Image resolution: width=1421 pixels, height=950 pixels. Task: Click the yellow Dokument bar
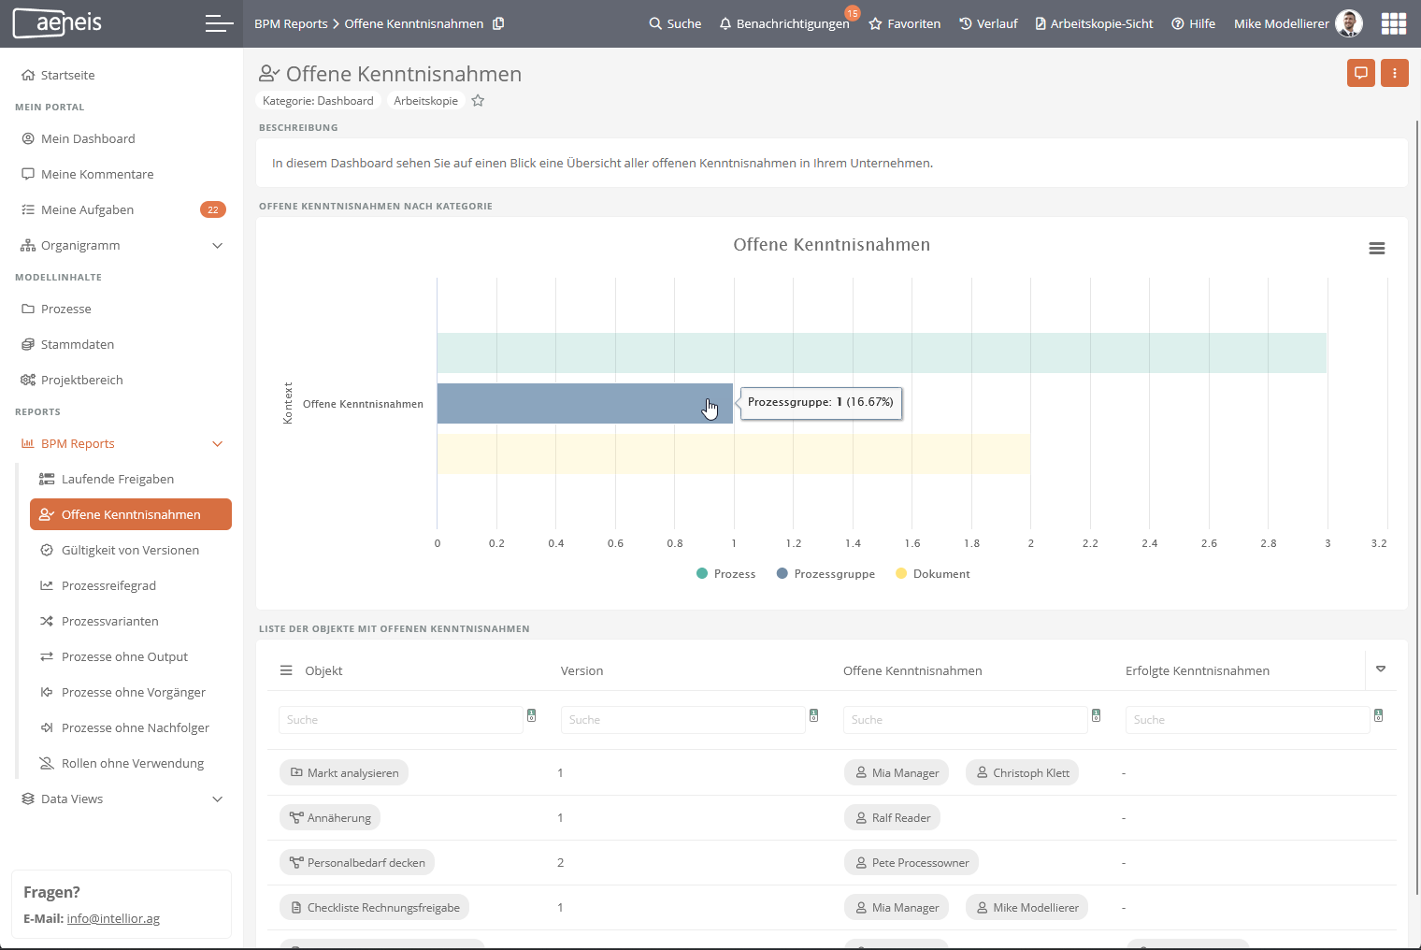734,453
